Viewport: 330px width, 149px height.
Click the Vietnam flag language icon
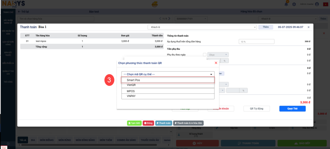[x=325, y=4]
